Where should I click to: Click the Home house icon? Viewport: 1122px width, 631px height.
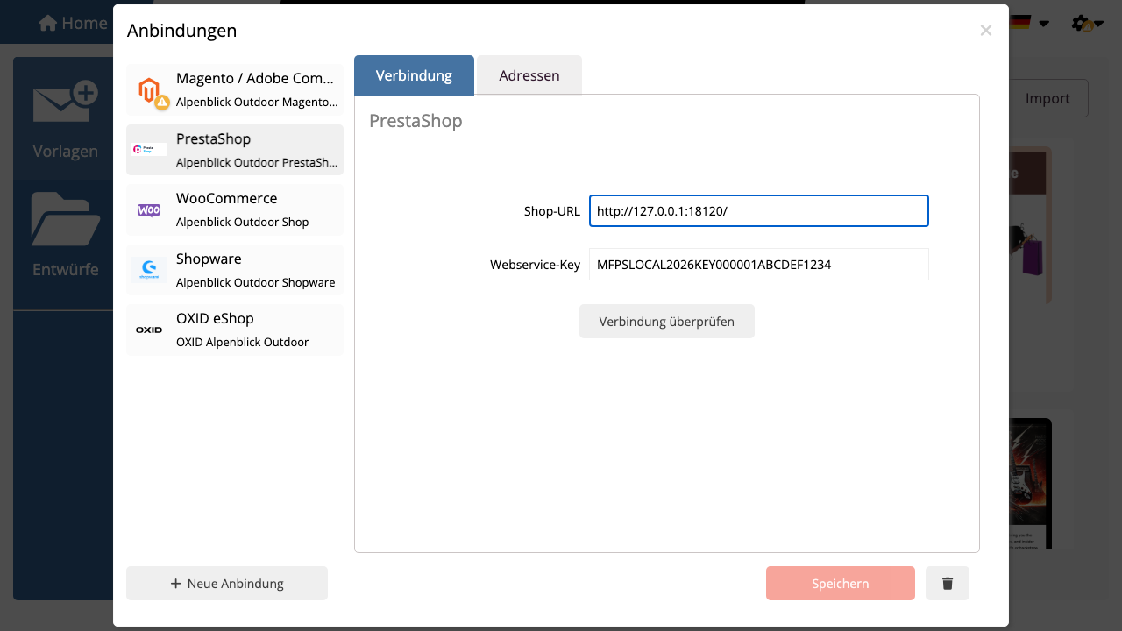[x=48, y=23]
